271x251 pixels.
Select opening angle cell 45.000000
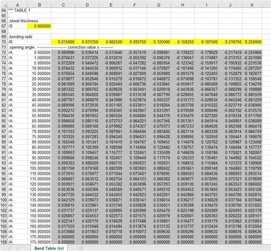pos(39,105)
